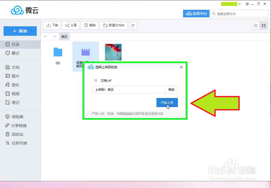Go back with the left arrow
Image resolution: width=271 pixels, height=188 pixels.
46,37
